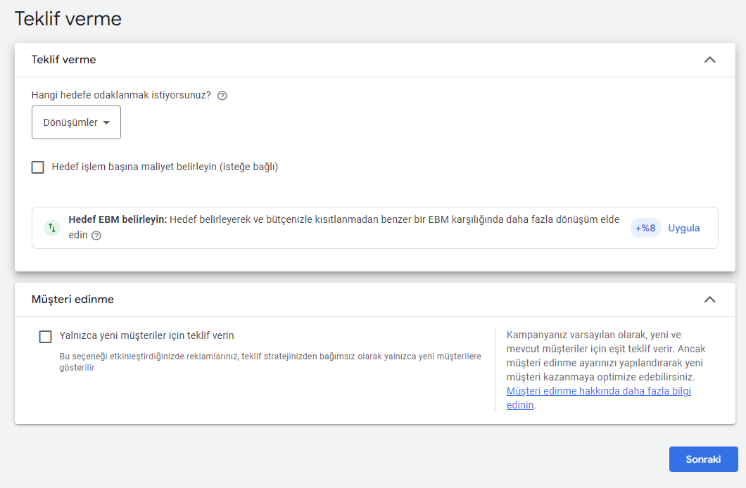
Task: Open the Dönüşümler goal dropdown
Action: tap(76, 122)
